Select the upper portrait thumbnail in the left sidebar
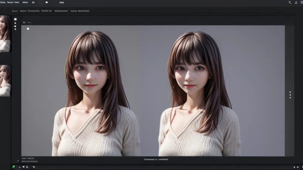303x170 pixels. tap(5, 34)
